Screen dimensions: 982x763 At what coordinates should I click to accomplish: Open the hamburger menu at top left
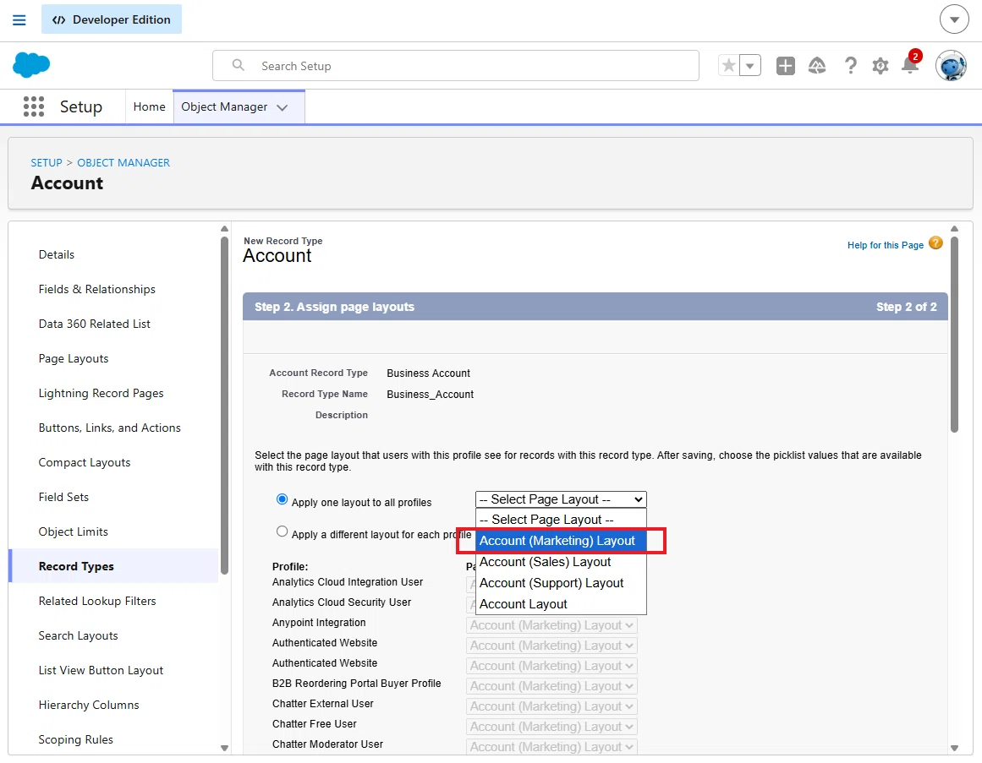(19, 20)
